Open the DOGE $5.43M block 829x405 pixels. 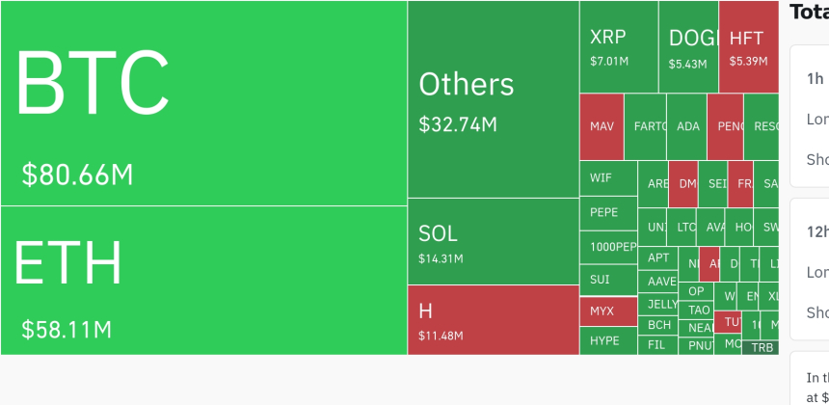pos(688,46)
